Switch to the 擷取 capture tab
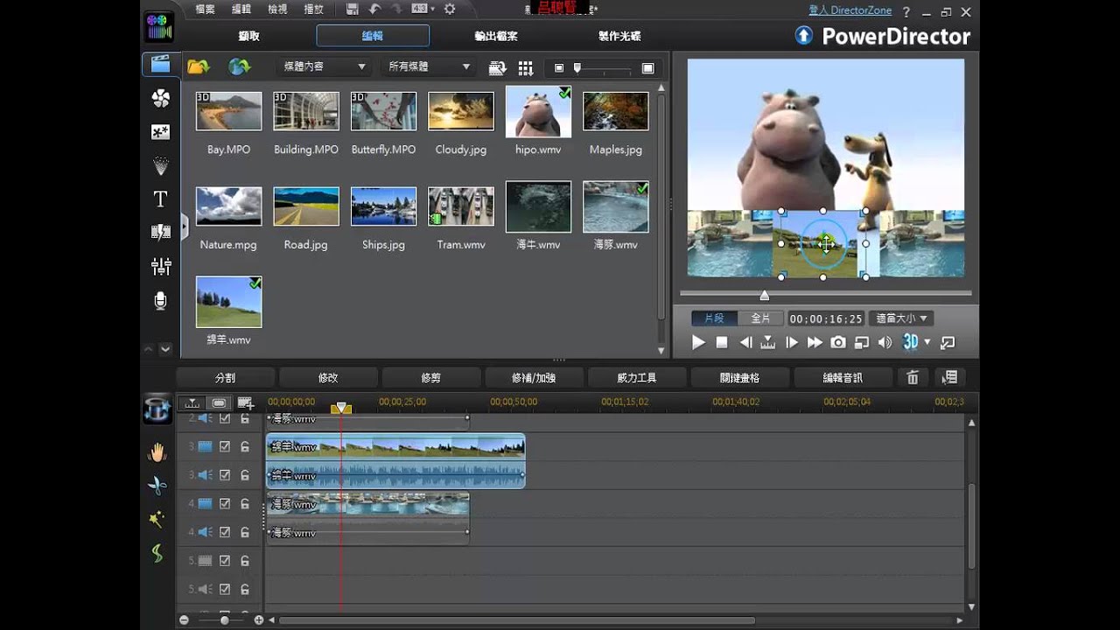The height and width of the screenshot is (630, 1120). pyautogui.click(x=248, y=36)
